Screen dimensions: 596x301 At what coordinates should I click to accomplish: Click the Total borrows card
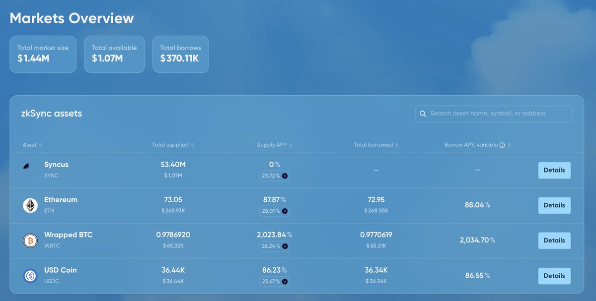point(181,54)
